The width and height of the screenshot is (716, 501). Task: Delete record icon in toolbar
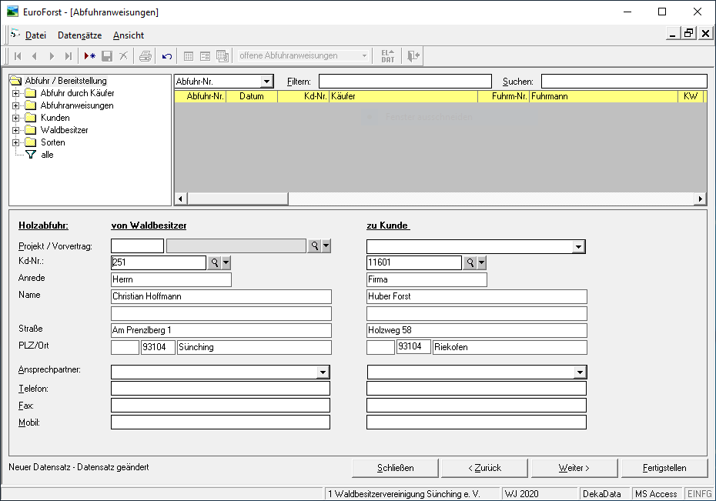coord(123,56)
